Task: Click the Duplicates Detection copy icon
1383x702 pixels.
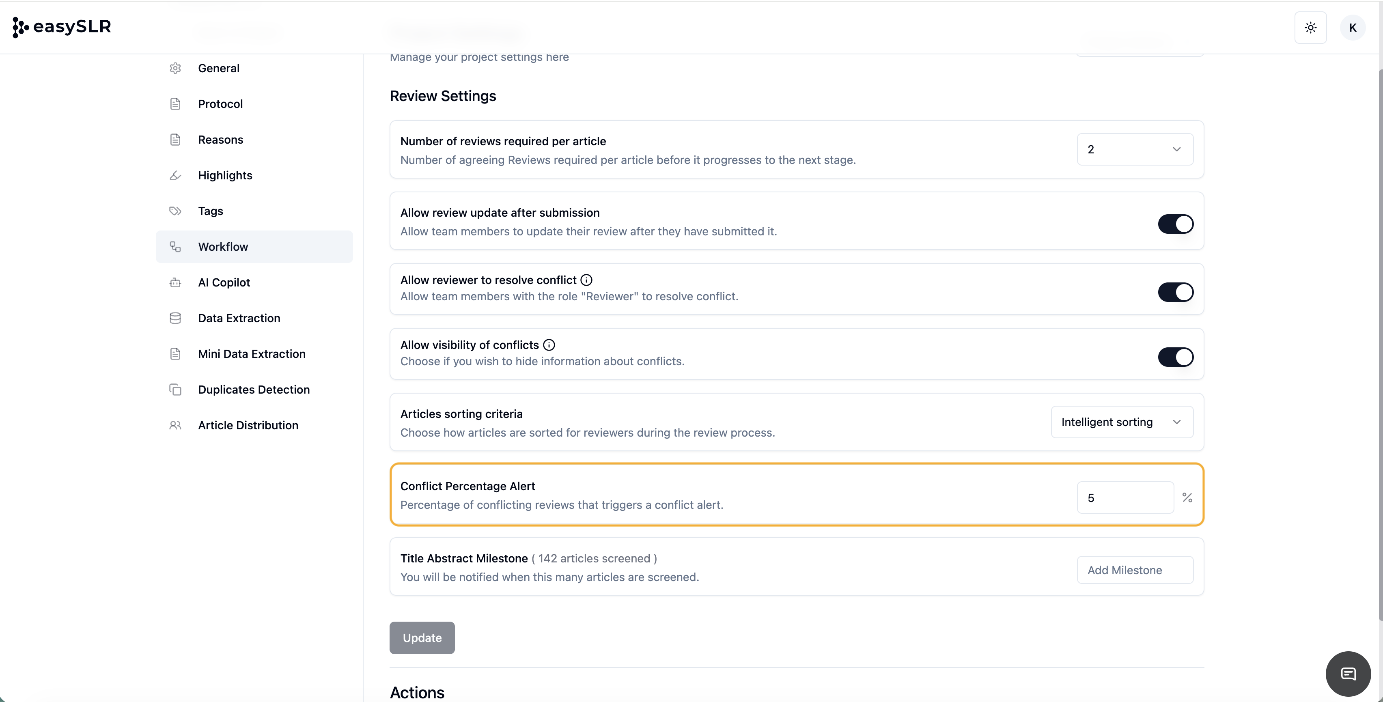Action: (x=175, y=390)
